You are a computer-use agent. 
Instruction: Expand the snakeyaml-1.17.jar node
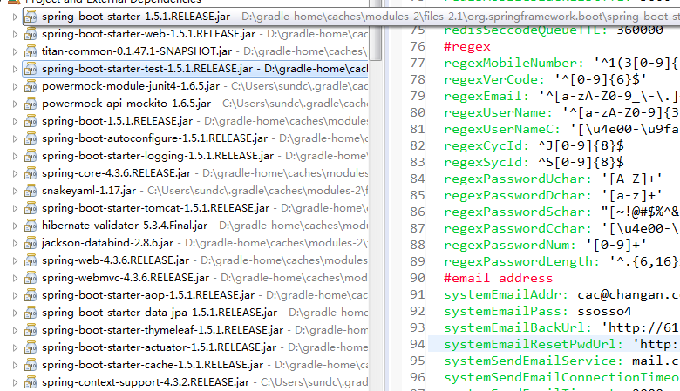(15, 191)
